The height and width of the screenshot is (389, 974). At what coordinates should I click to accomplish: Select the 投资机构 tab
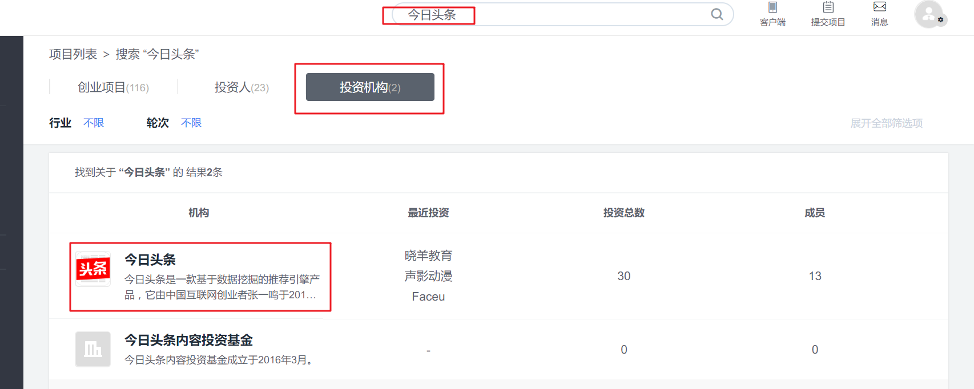click(370, 87)
